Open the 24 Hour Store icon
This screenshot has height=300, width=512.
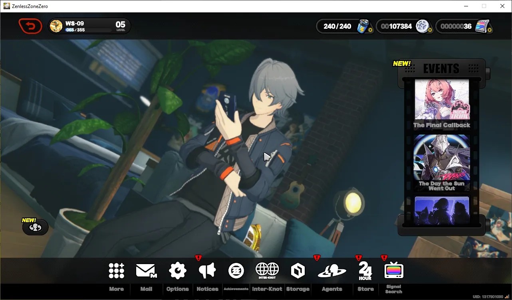click(365, 271)
